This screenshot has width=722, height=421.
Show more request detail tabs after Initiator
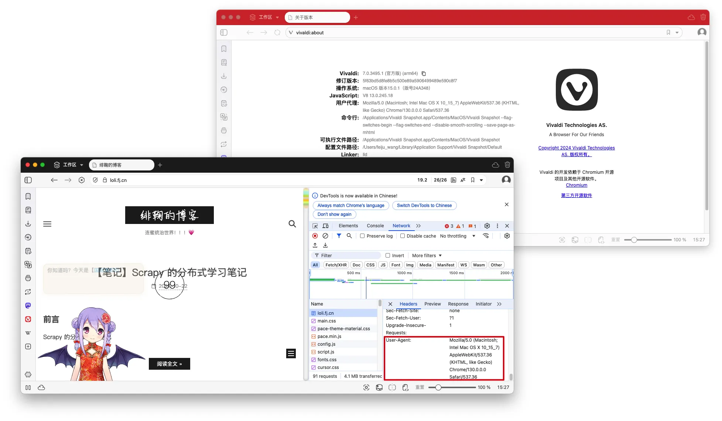499,304
